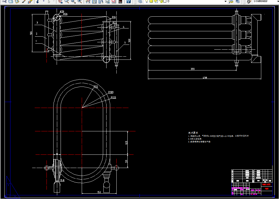The height and width of the screenshot is (199, 279).
Task: Select the Match Properties paintbrush tool
Action: [24, 1]
